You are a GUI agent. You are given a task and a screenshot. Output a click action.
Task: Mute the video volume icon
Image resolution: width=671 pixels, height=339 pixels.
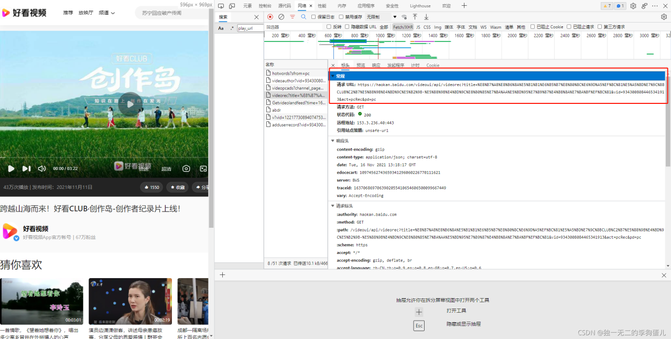tap(42, 168)
